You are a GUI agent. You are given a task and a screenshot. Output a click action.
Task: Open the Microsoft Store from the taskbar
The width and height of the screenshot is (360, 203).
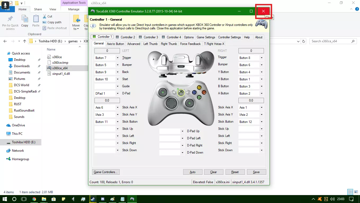pyautogui.click(x=54, y=199)
